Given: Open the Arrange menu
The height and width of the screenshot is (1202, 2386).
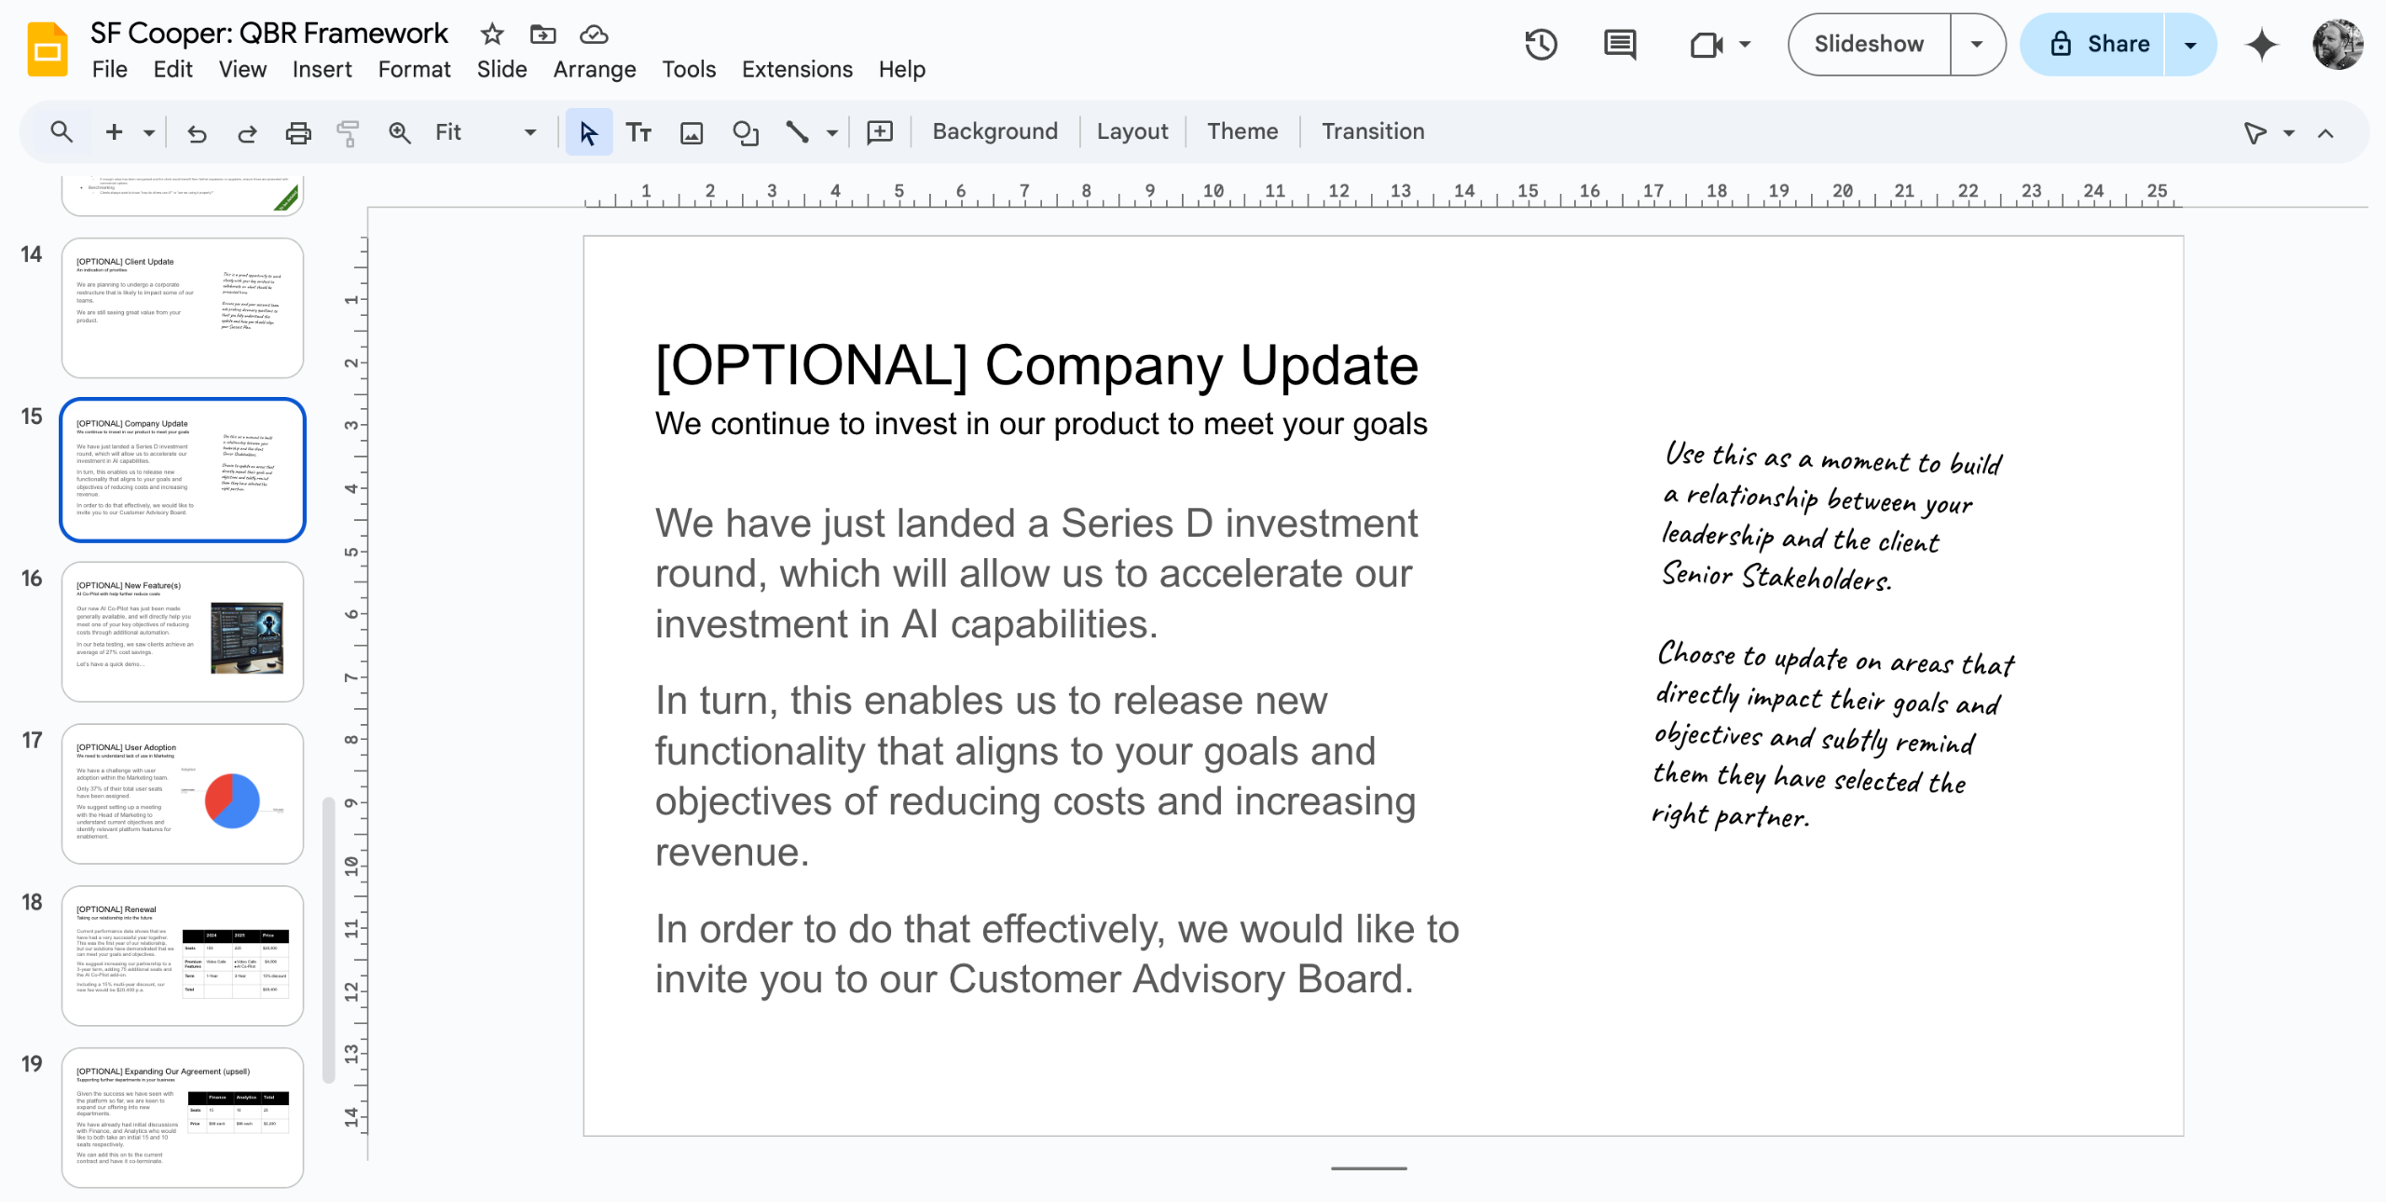Looking at the screenshot, I should coord(594,69).
